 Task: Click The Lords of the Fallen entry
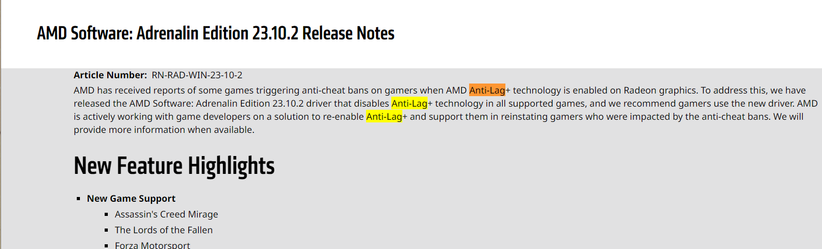[x=164, y=230]
